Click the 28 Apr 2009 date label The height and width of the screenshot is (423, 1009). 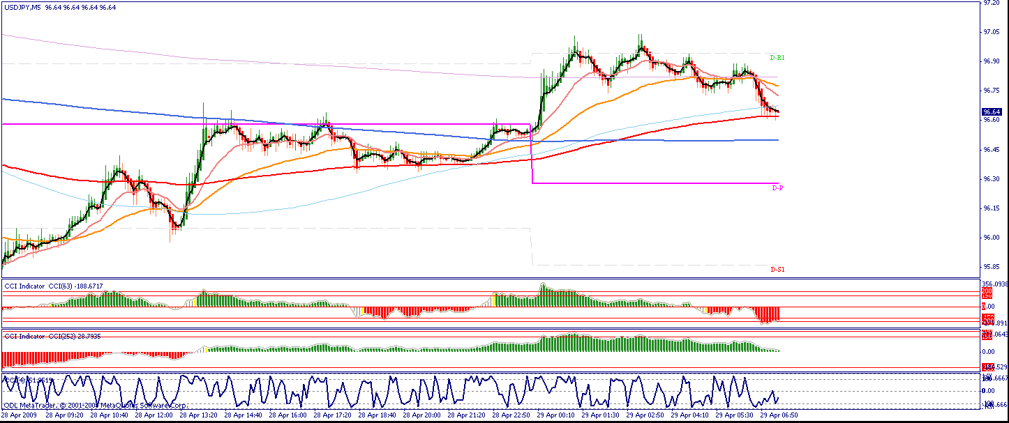(20, 415)
